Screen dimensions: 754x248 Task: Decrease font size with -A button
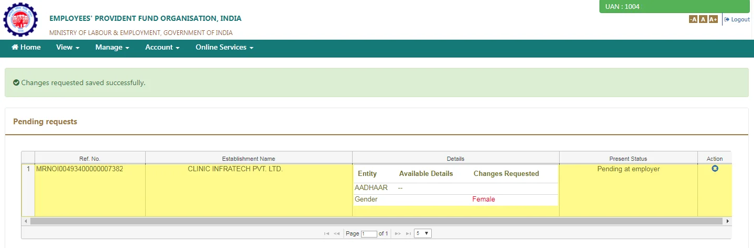click(x=693, y=19)
